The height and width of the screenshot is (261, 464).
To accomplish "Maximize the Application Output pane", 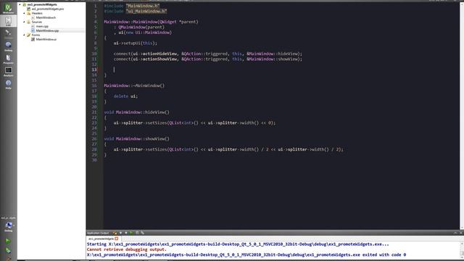I will (x=455, y=233).
